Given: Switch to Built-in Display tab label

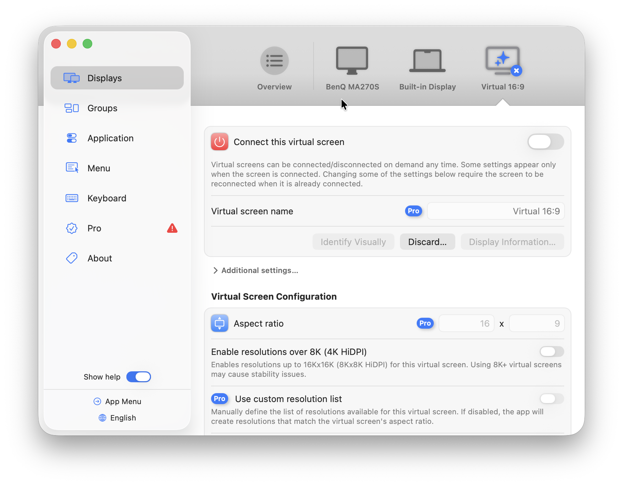Looking at the screenshot, I should tap(427, 87).
